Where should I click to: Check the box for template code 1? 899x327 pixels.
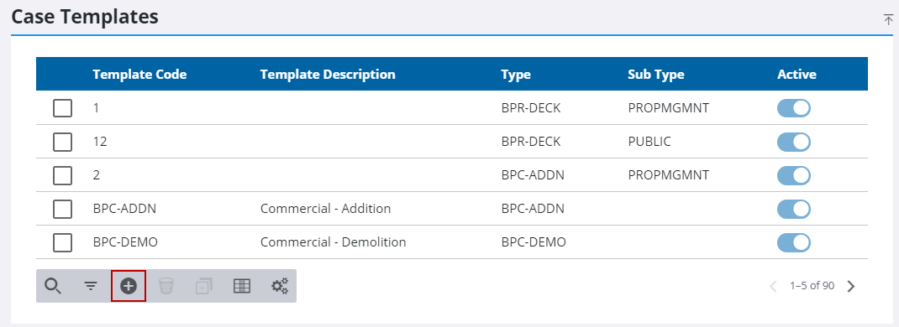coord(62,107)
